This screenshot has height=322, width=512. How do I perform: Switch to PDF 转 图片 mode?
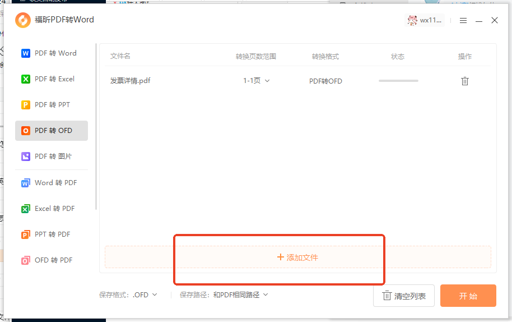coord(52,157)
